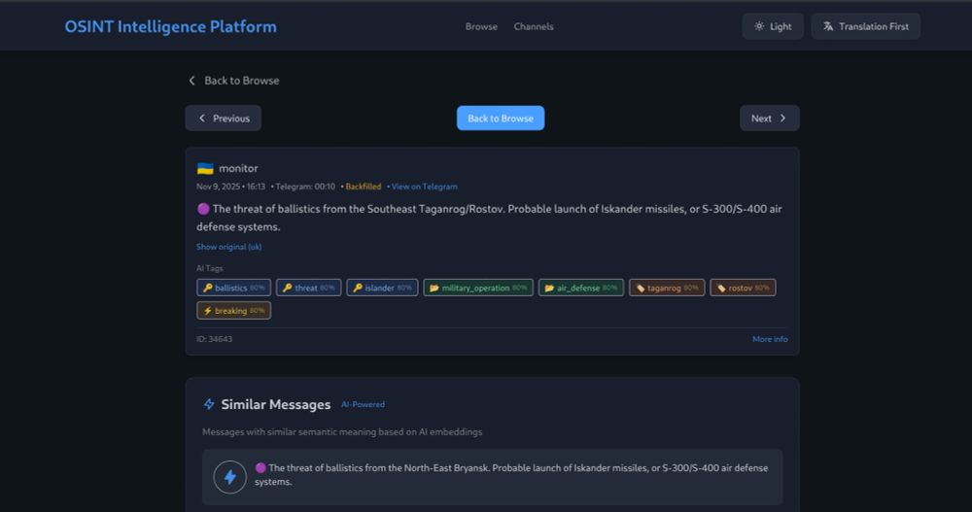Open the similar message about North-East Bryansk
This screenshot has width=972, height=512.
point(492,477)
